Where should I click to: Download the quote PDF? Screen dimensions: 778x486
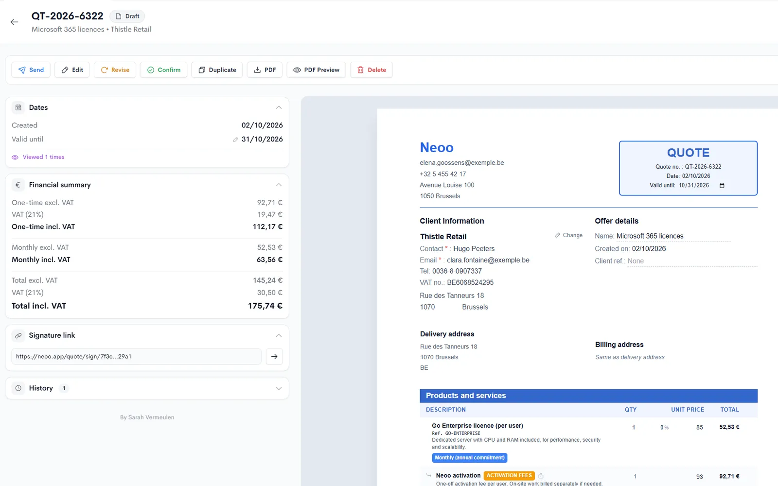[265, 70]
